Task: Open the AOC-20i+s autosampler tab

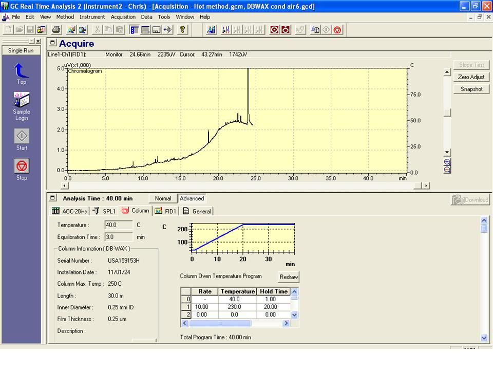Action: tap(70, 211)
